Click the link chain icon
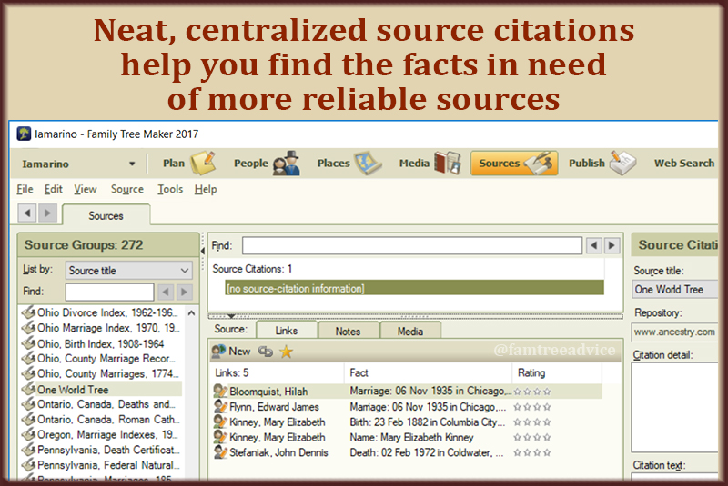Image resolution: width=728 pixels, height=486 pixels. (266, 352)
